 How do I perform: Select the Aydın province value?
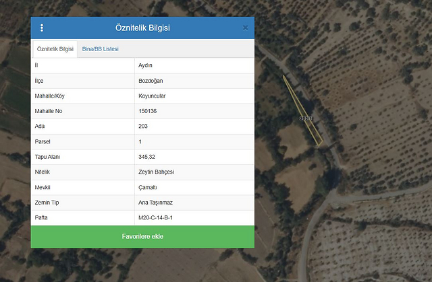(145, 65)
